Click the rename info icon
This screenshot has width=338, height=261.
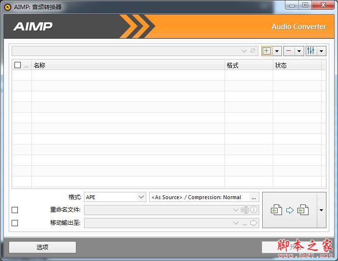[254, 210]
